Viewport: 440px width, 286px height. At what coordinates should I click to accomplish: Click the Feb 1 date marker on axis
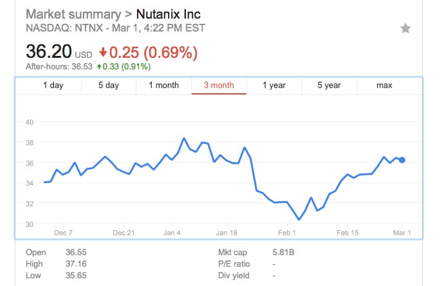point(287,233)
